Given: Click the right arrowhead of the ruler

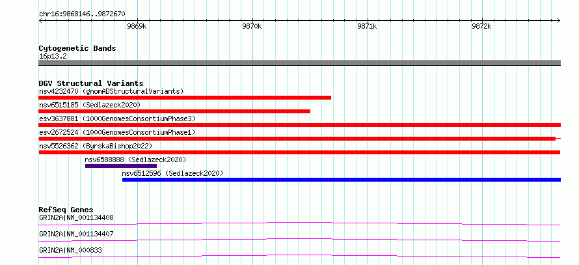Looking at the screenshot, I should point(559,20).
